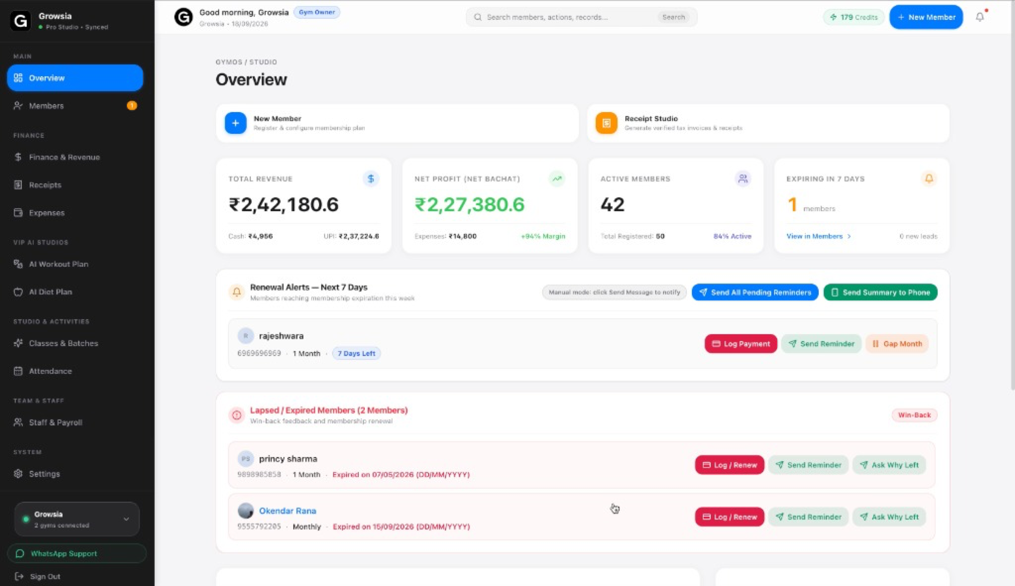
Task: Click the round G avatar beside greeting
Action: click(x=183, y=17)
